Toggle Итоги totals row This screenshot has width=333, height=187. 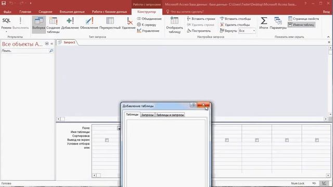(x=264, y=23)
